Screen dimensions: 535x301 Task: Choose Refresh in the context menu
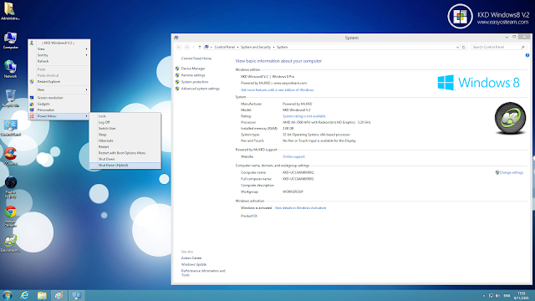click(x=59, y=61)
